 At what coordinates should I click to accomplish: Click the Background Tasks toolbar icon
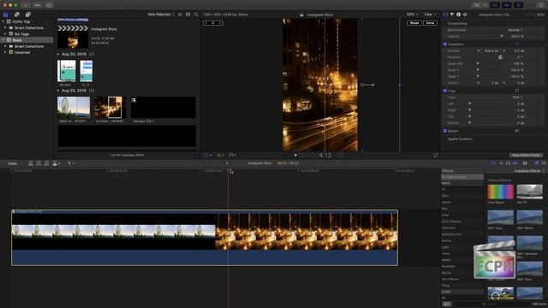tap(50, 5)
